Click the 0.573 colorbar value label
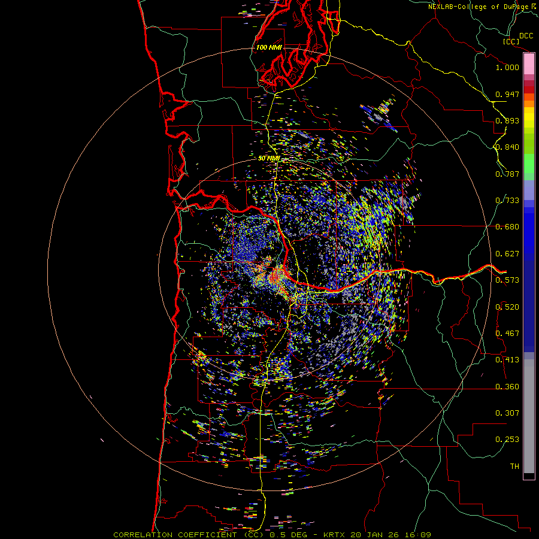Viewport: 539px width, 539px height. (507, 280)
